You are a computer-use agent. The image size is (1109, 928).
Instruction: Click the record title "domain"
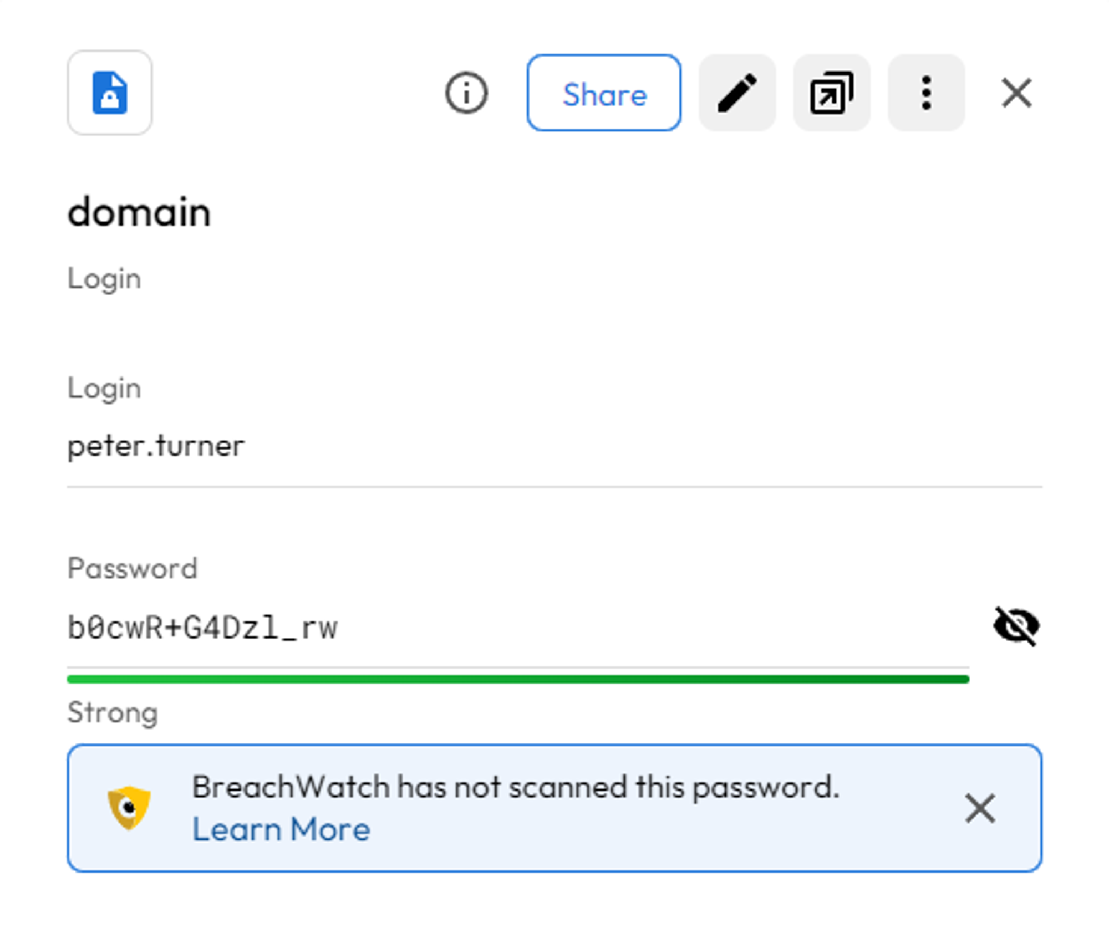(139, 212)
